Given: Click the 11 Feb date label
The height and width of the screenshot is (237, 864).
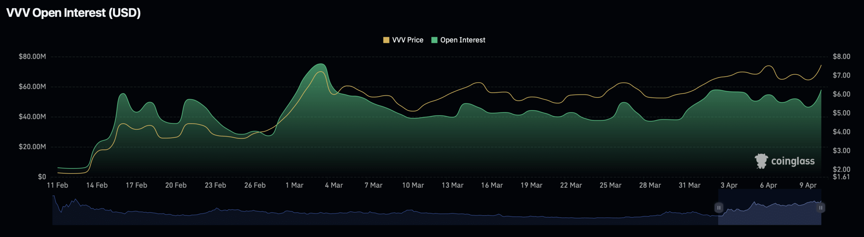Looking at the screenshot, I should 57,185.
